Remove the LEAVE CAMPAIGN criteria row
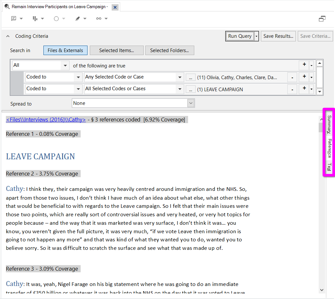Screen dimensions: 335x299 pos(292,89)
